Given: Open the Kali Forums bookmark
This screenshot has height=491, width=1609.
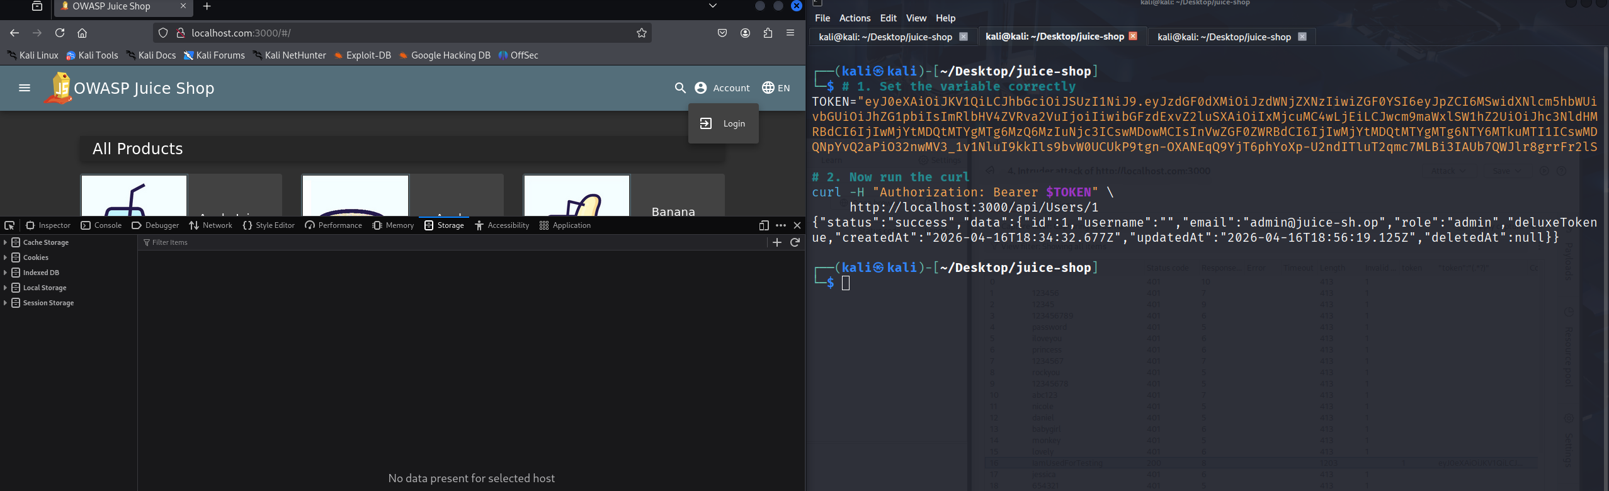Looking at the screenshot, I should click(x=214, y=55).
